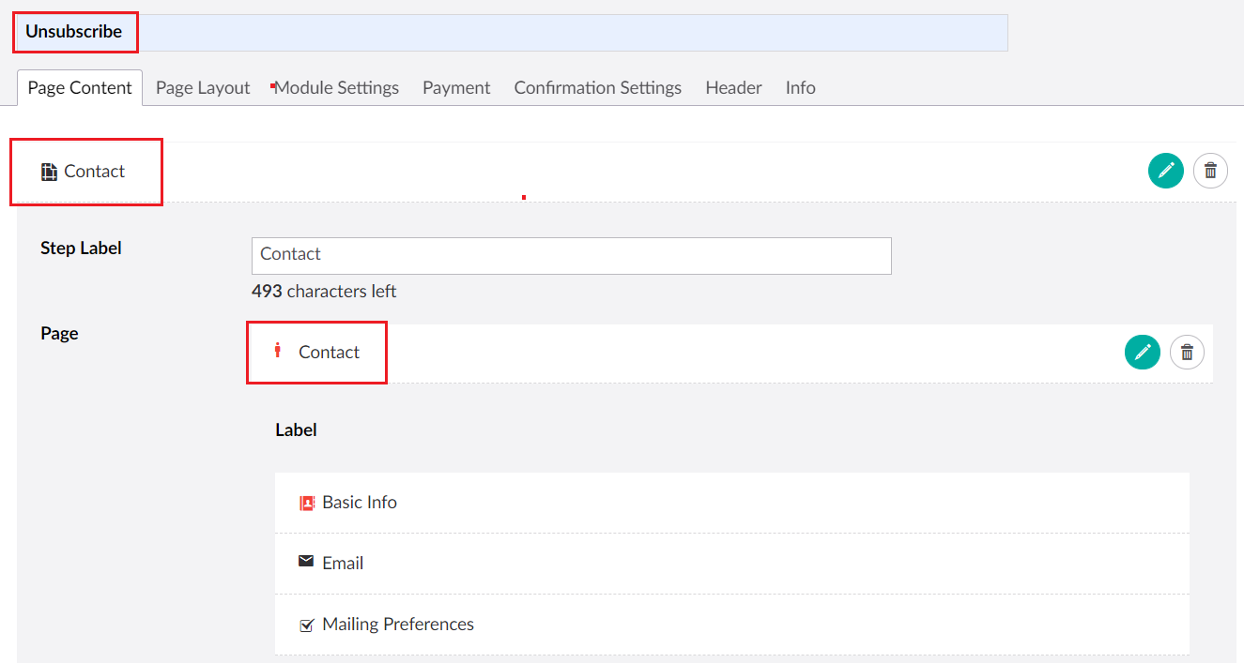Click the red person icon beside Contact
The height and width of the screenshot is (663, 1244).
pyautogui.click(x=277, y=351)
